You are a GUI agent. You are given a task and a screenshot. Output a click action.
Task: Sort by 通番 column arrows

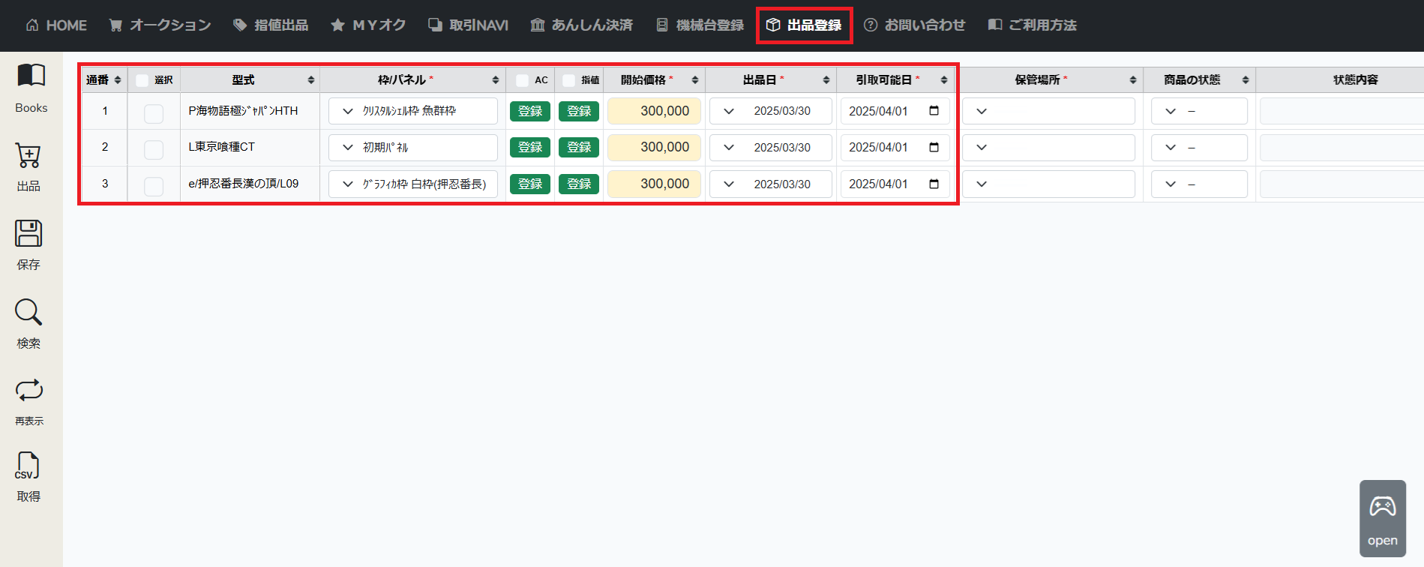[x=118, y=80]
